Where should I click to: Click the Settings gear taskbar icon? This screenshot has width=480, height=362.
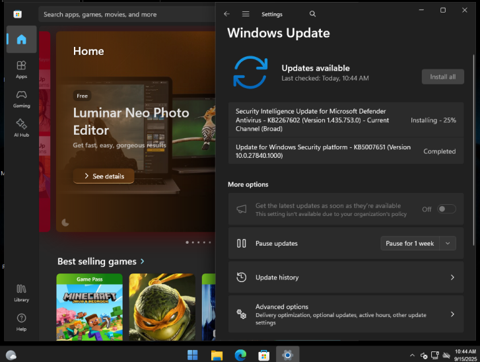(287, 355)
